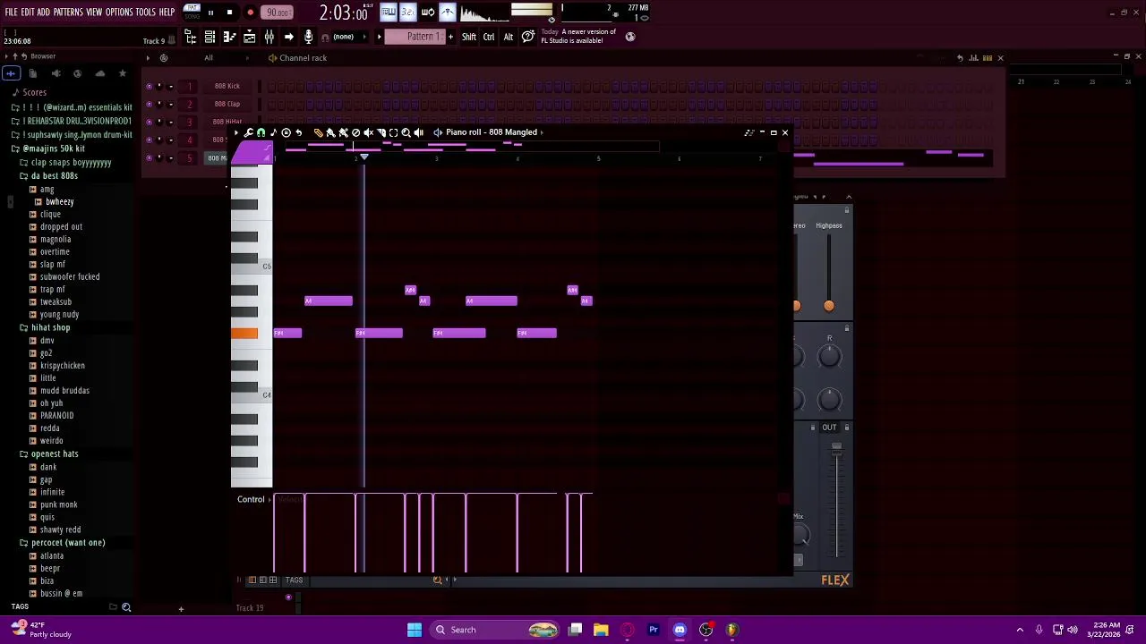Click the tempo field showing 90.000

[x=278, y=13]
